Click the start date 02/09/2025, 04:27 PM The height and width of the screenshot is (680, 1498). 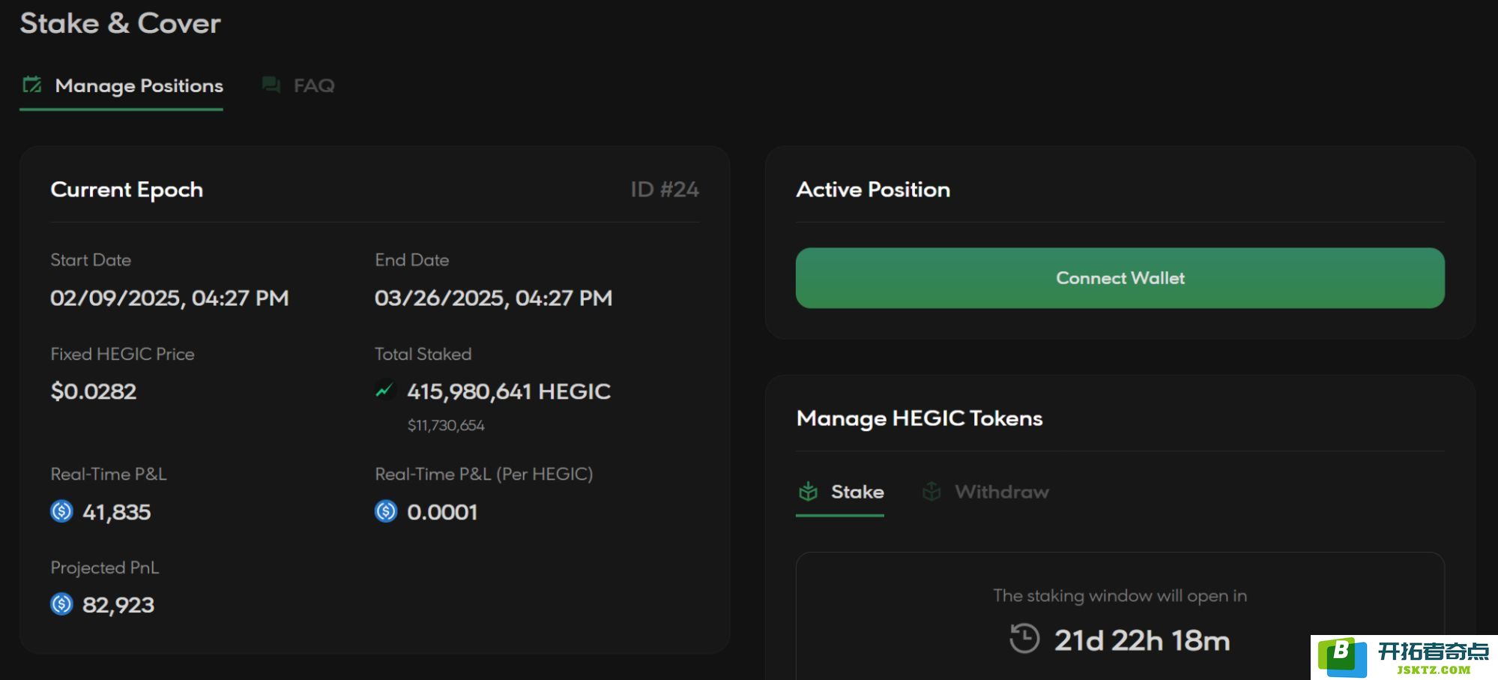click(169, 298)
